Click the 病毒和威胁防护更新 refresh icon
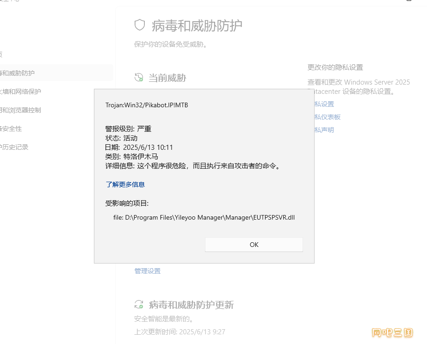Screen dimensions: 427x344 point(139,304)
